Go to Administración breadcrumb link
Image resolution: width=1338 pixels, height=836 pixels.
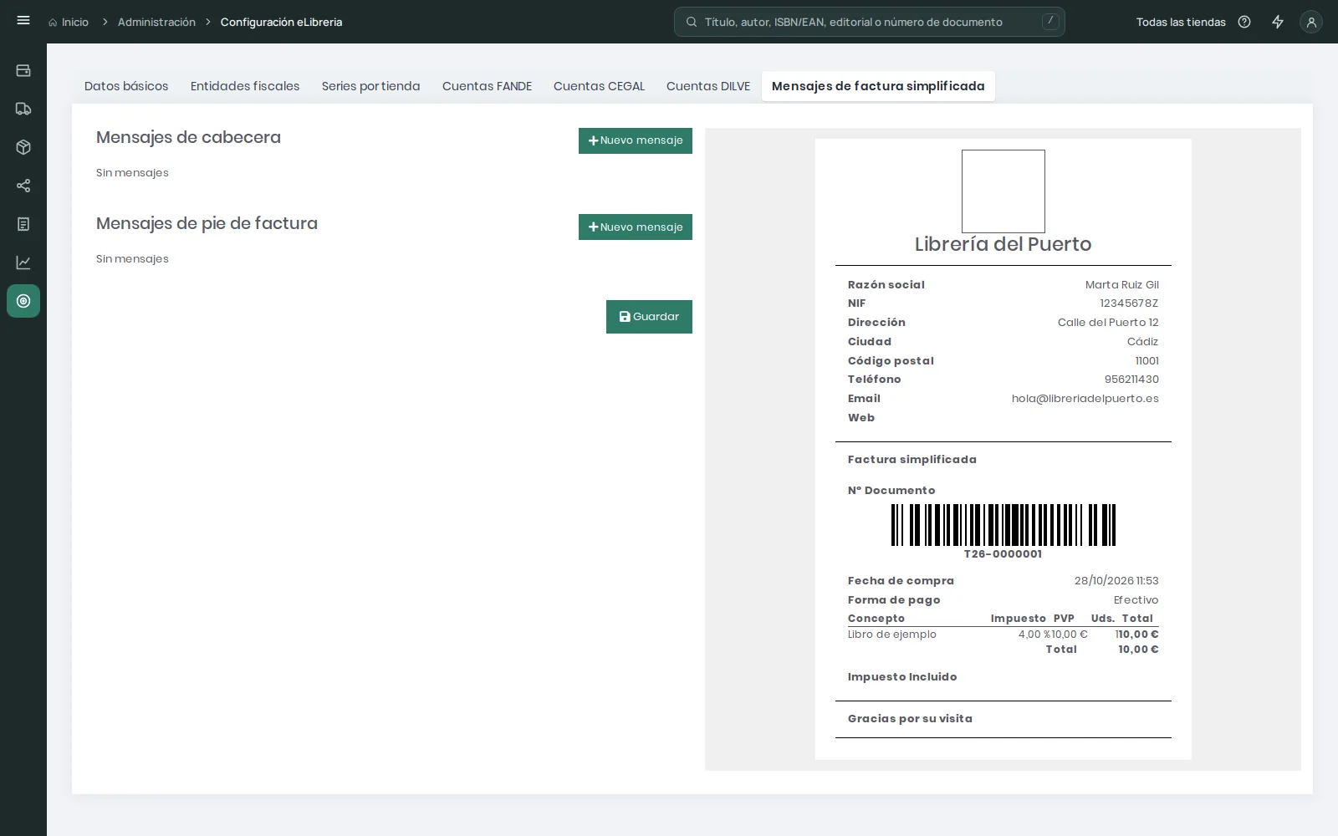pyautogui.click(x=156, y=23)
